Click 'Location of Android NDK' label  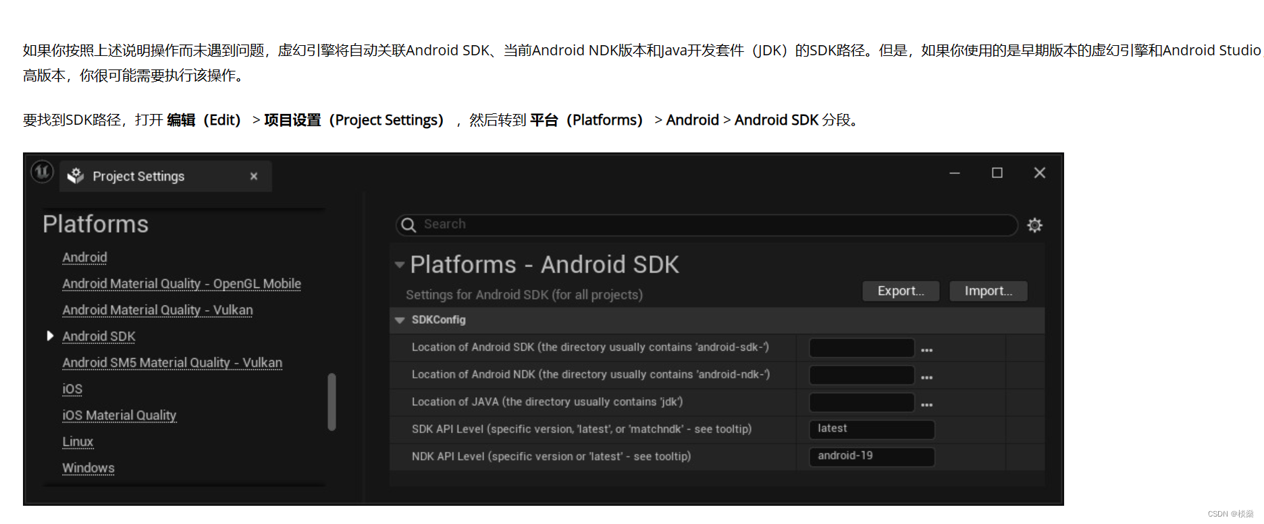(x=591, y=374)
